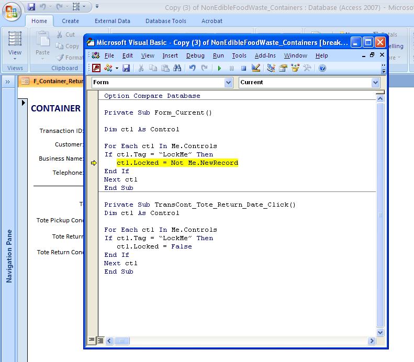Open the Object Browser icon
414x362 pixels.
click(x=295, y=69)
